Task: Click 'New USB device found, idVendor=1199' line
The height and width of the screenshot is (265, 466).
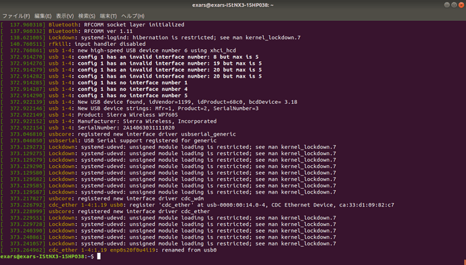Action: (x=149, y=102)
